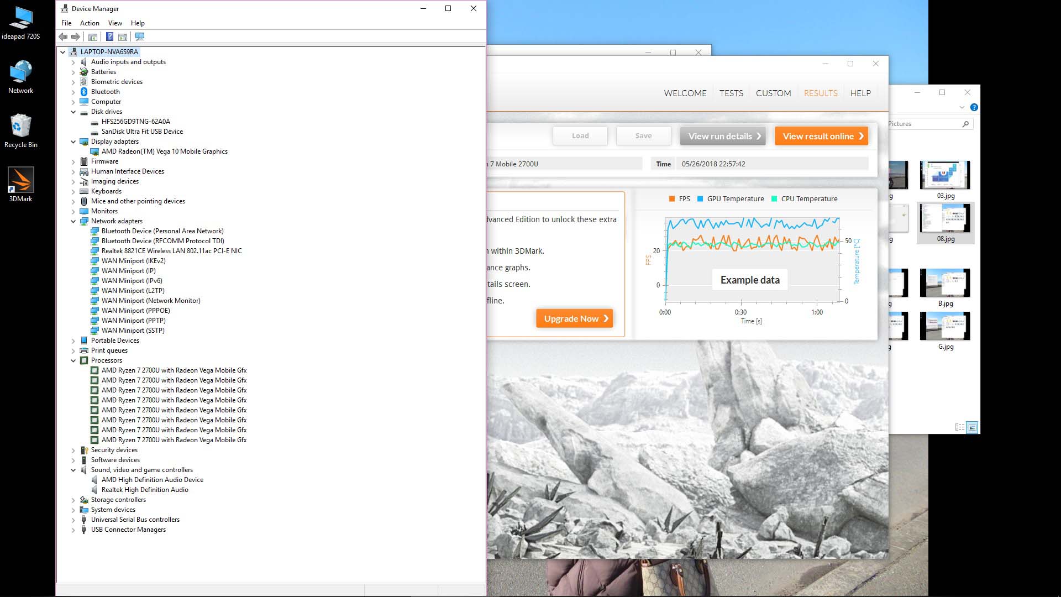Click the File Explorer help icon
This screenshot has height=597, width=1061.
pos(974,107)
